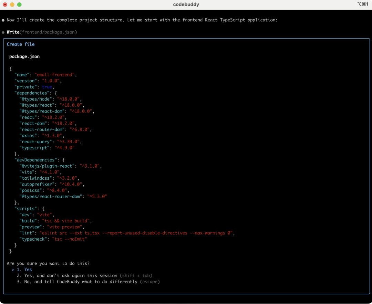
Task: Choose Yes, and don't ask again this session
Action: pos(84,276)
